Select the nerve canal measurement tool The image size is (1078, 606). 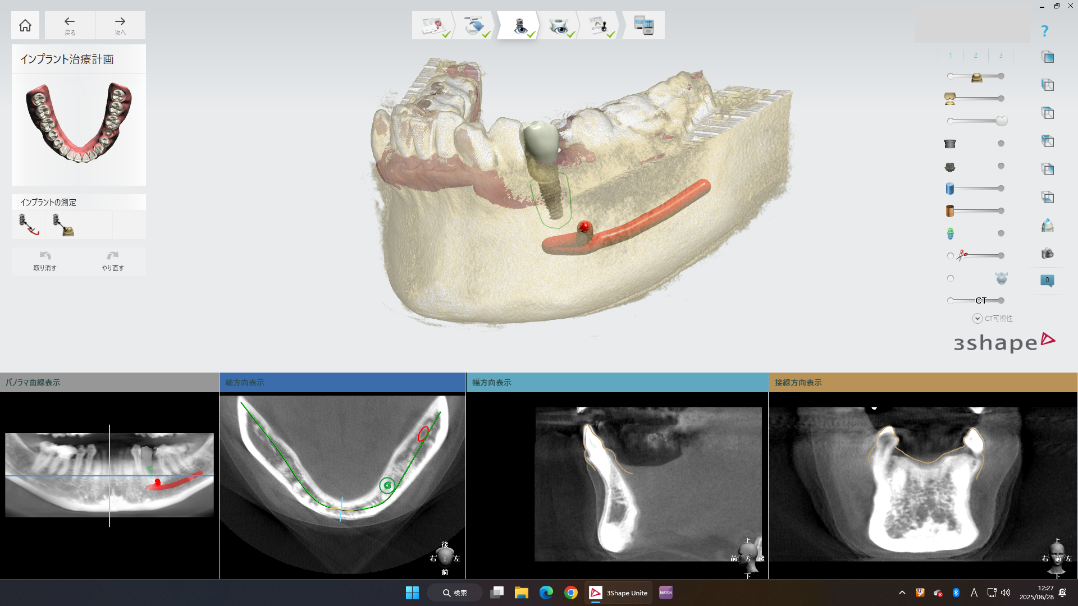pos(29,224)
